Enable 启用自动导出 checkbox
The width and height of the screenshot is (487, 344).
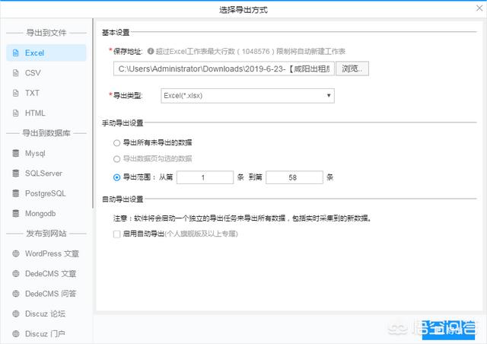pos(116,234)
